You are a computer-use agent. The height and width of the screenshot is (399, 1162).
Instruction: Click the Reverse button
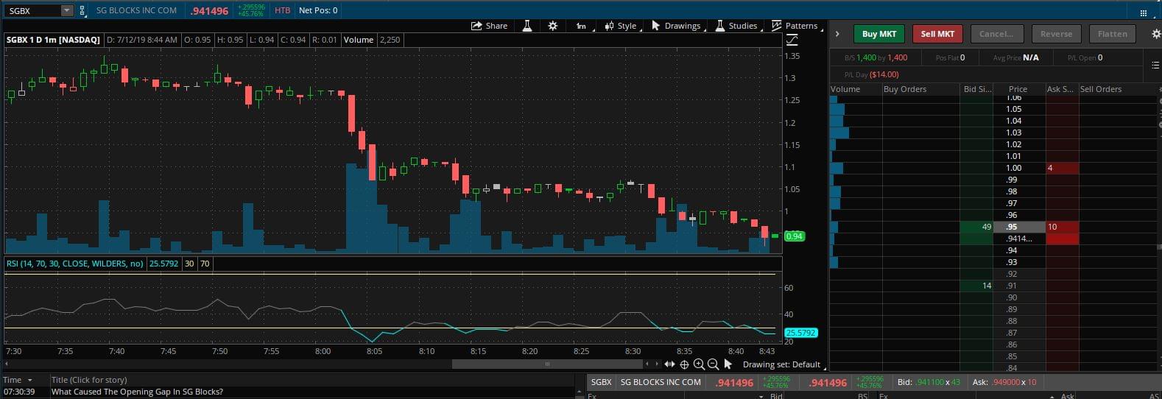(x=1056, y=34)
